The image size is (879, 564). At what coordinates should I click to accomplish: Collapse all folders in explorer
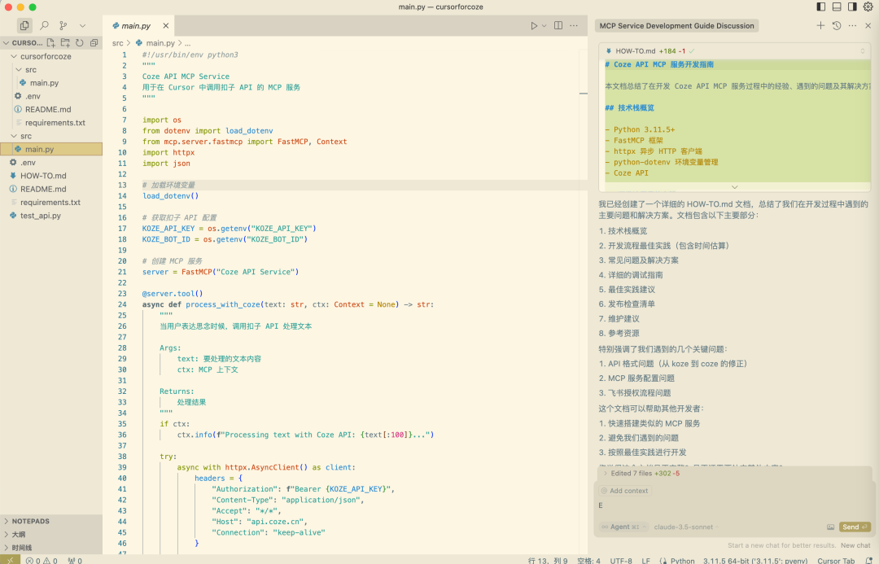pyautogui.click(x=94, y=42)
